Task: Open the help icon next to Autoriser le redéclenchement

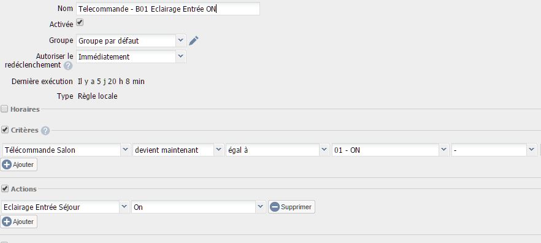Action: point(68,65)
